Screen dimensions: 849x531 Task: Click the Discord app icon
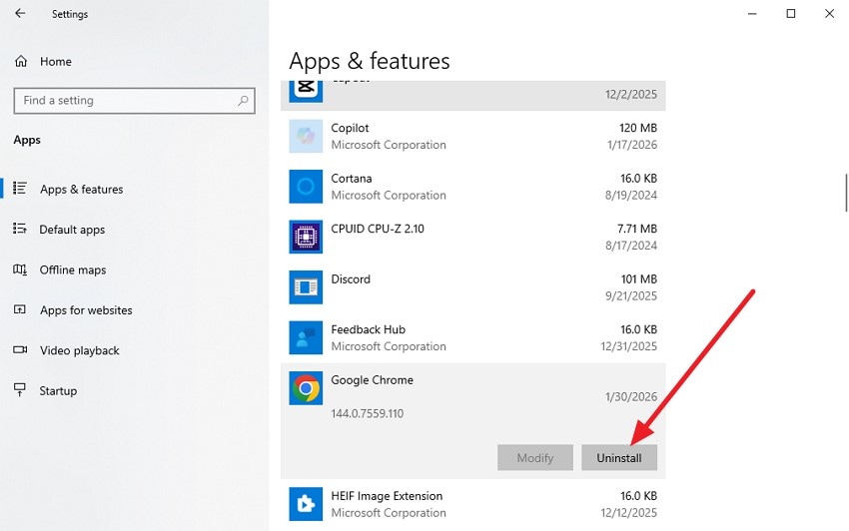click(x=306, y=286)
